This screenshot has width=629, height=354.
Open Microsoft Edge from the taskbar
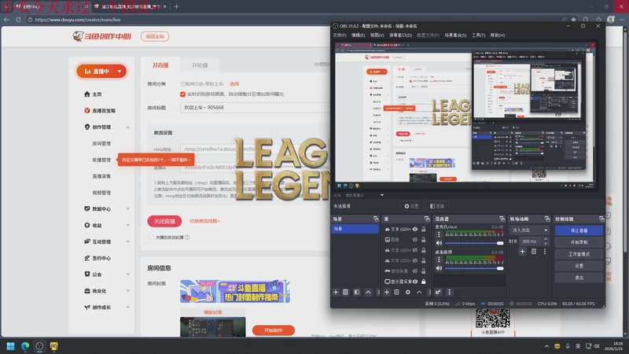[25, 346]
